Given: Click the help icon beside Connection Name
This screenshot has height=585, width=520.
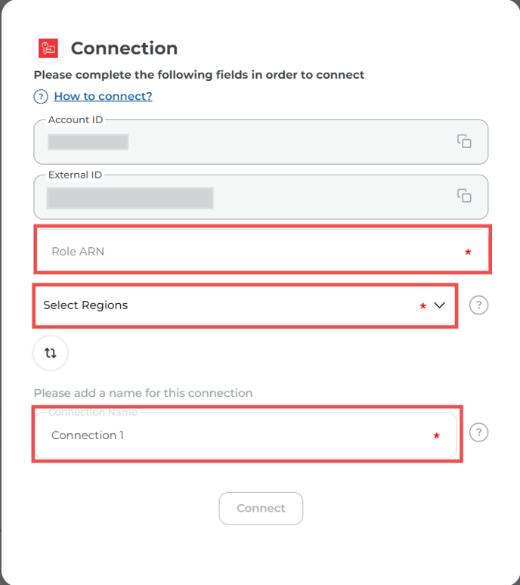Looking at the screenshot, I should coord(478,432).
